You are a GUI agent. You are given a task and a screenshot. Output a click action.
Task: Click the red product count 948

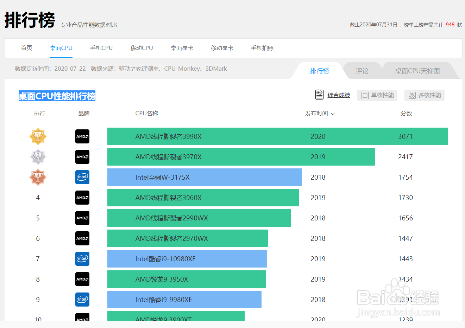point(450,25)
